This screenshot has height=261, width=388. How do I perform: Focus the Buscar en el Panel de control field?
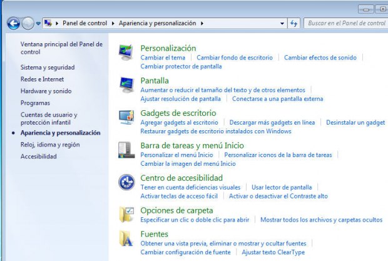(x=346, y=23)
